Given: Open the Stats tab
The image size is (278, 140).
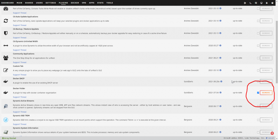Looking at the screenshot, I should coord(100,3).
